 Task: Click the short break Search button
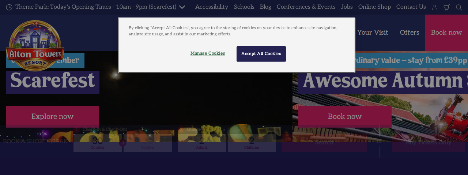coord(324,143)
